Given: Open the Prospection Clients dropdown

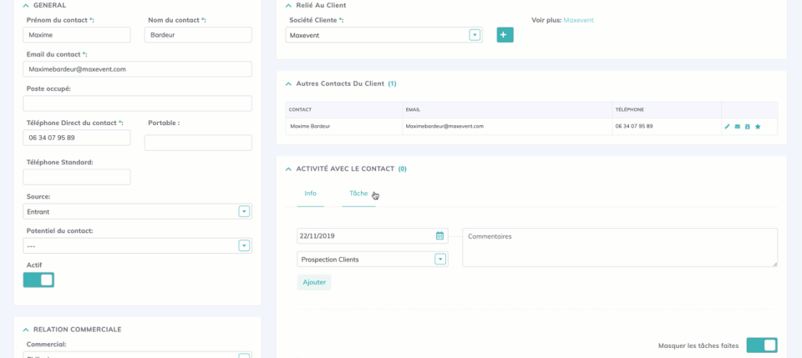Looking at the screenshot, I should coord(439,260).
